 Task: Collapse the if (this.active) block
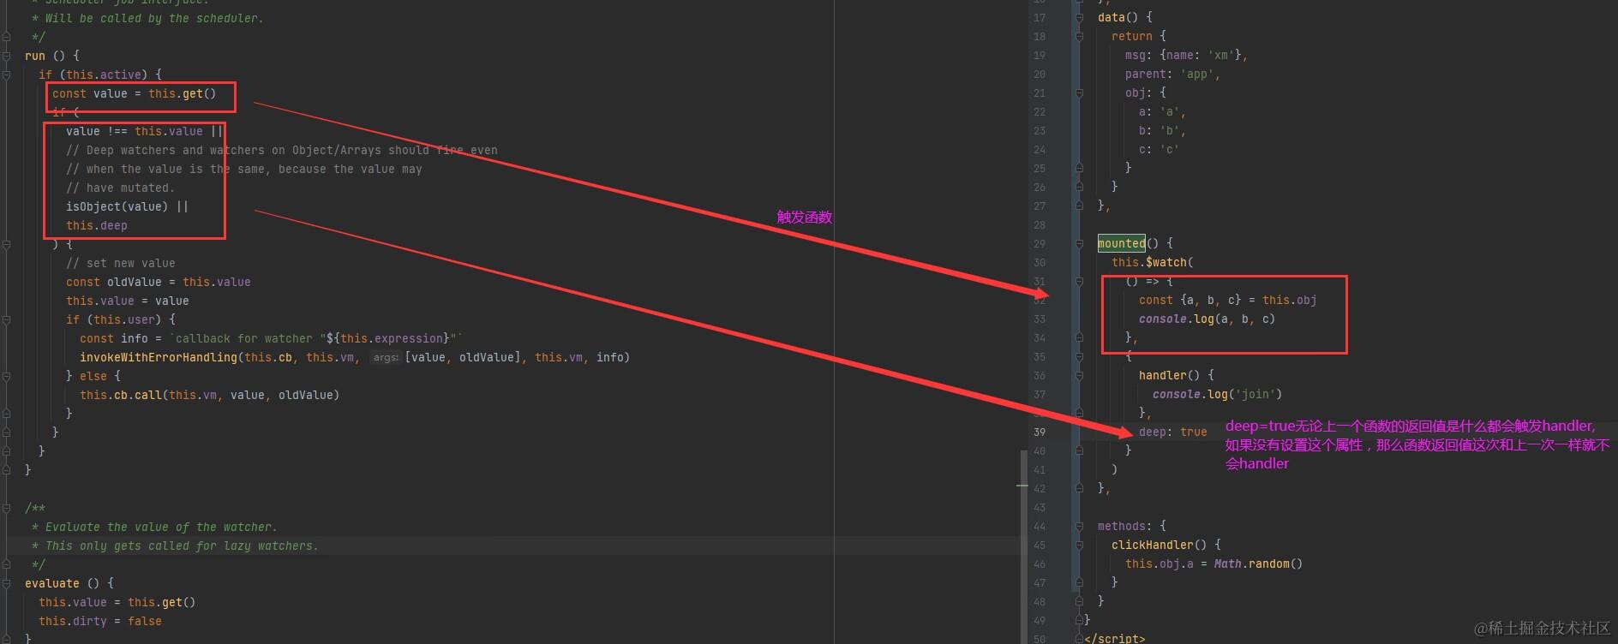coord(6,75)
